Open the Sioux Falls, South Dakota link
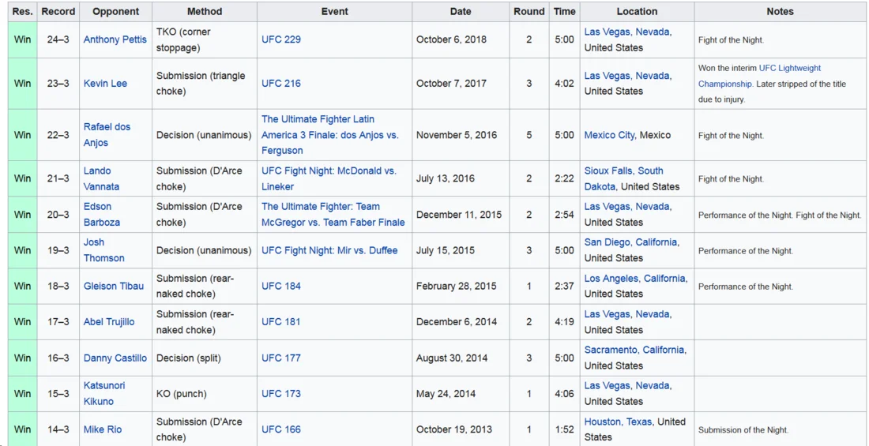The height and width of the screenshot is (446, 869). pyautogui.click(x=623, y=171)
